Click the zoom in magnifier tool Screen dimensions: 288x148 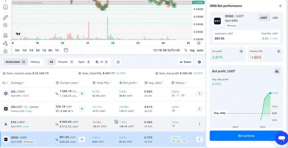tap(5, 25)
